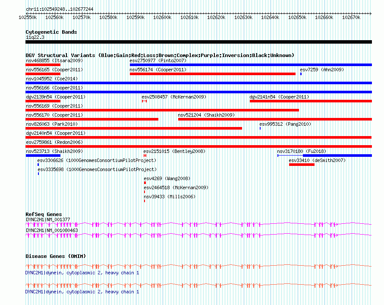Open the nsv3170180 (Fu2018) label
The width and height of the screenshot is (384, 305).
tap(302, 151)
